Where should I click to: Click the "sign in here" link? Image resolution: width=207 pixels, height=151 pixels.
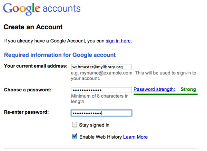(118, 41)
